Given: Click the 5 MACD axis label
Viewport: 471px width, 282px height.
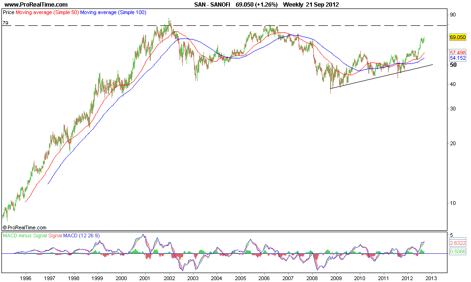Looking at the screenshot, I should pyautogui.click(x=452, y=235).
